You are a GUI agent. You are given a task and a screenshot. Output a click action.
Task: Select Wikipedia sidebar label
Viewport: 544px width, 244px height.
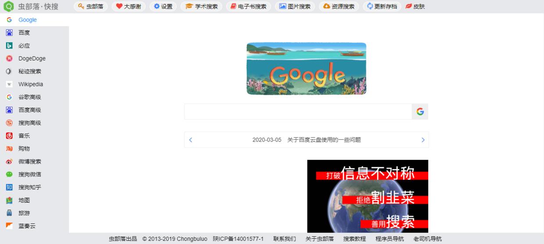pos(31,84)
